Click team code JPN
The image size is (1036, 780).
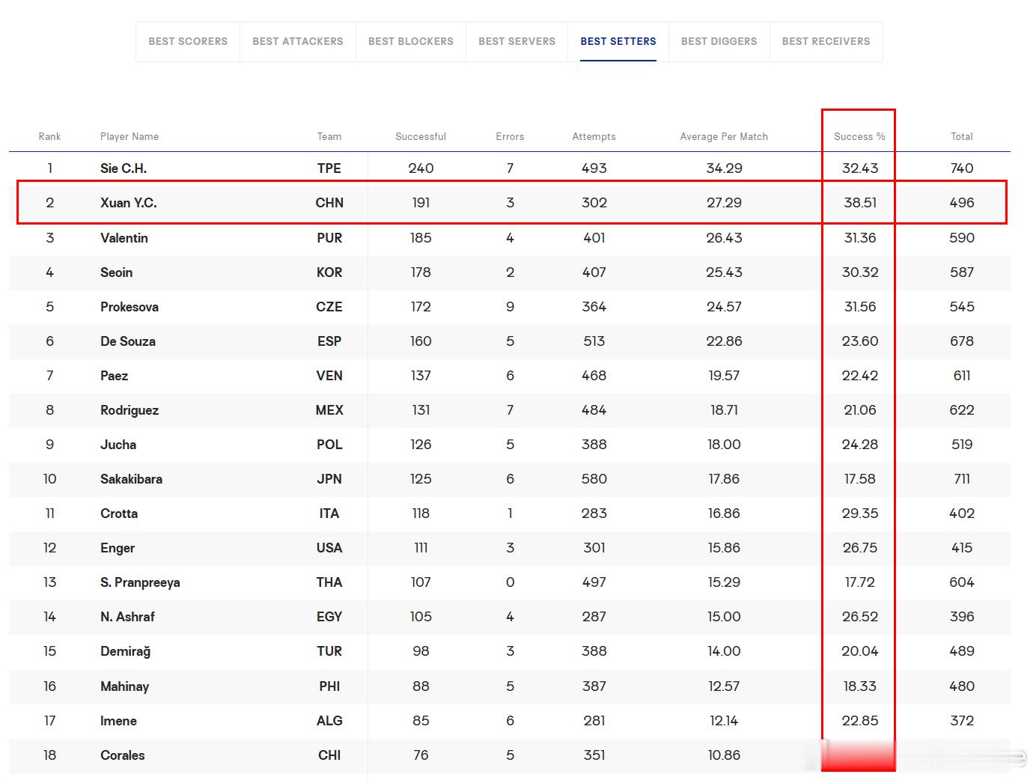329,479
